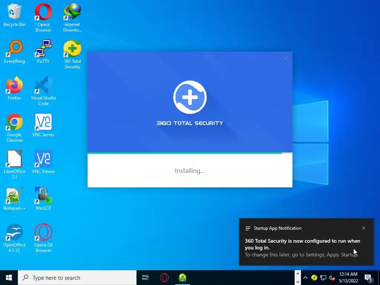
Task: Select the LibreOffice 7.3 shortcut
Action: [x=14, y=164]
